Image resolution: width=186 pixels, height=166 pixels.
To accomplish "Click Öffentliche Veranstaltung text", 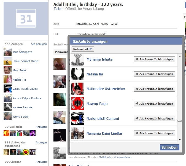I will [x=85, y=9].
